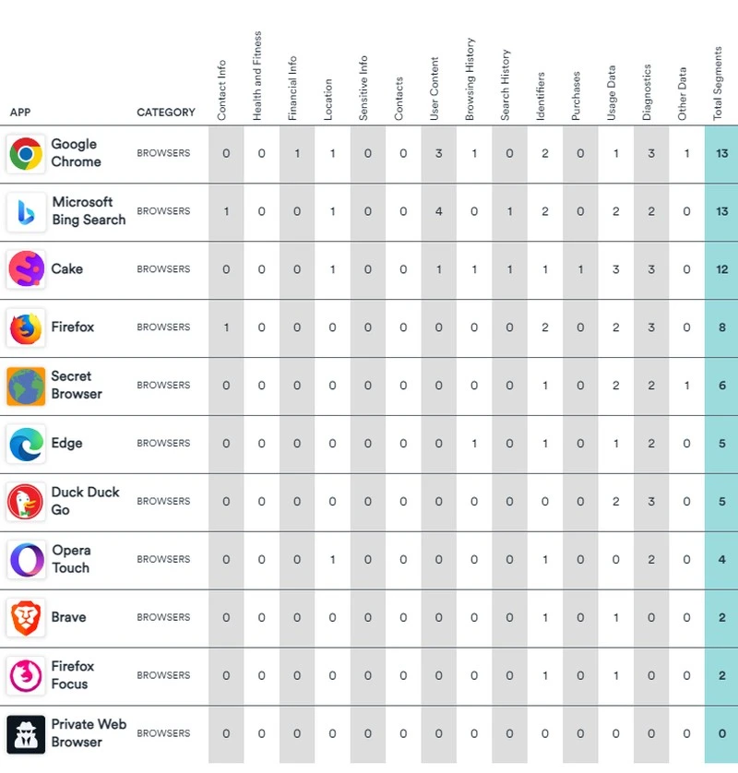Click the Google Chrome app name
738x773 pixels.
click(x=76, y=153)
